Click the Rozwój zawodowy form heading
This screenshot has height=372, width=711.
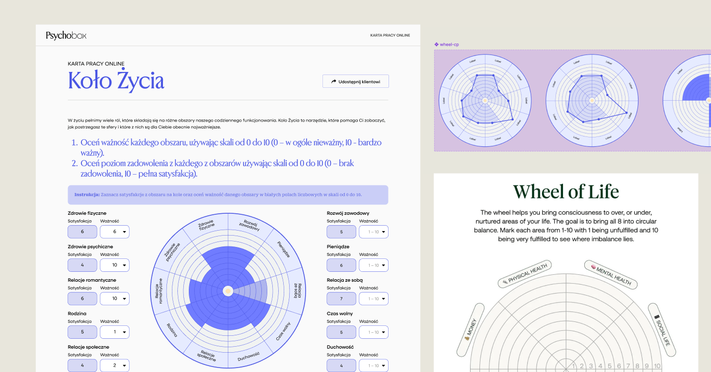point(348,213)
